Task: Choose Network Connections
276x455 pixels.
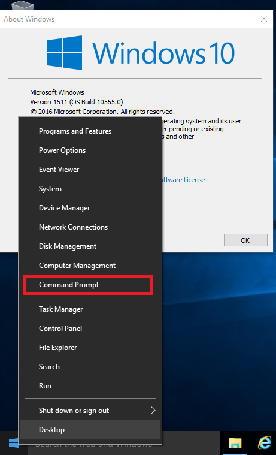Action: [x=90, y=227]
